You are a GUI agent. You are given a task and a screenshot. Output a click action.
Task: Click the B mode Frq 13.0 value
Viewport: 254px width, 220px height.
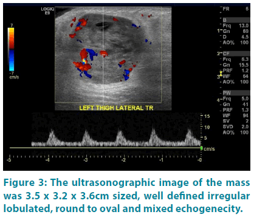coord(244,26)
